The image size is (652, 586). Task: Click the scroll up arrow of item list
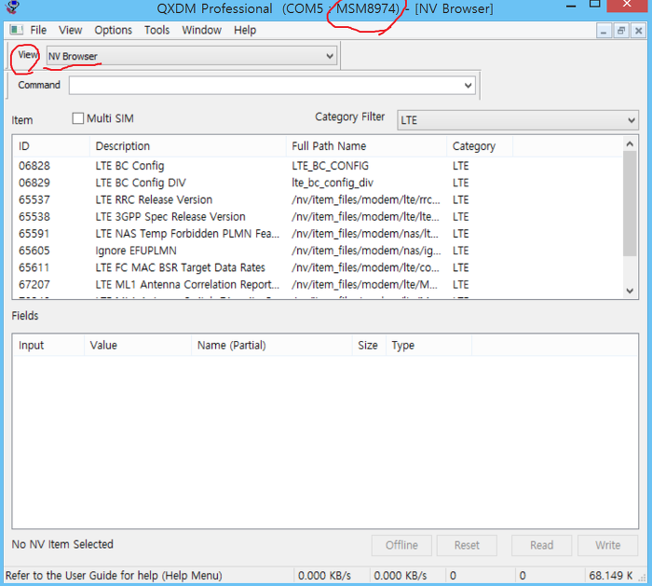pos(630,143)
